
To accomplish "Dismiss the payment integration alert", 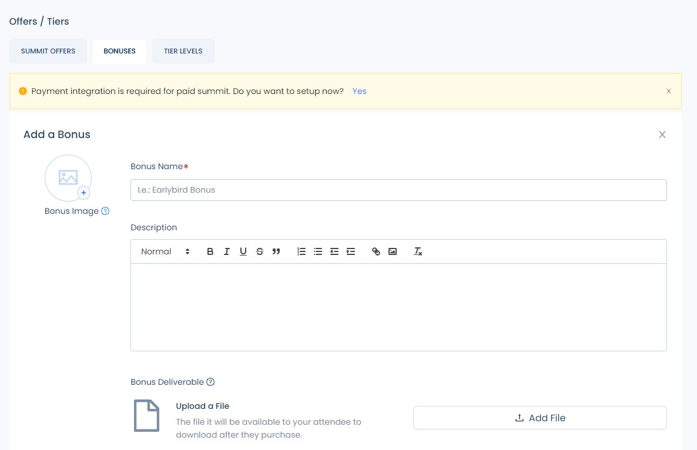I will pos(669,91).
